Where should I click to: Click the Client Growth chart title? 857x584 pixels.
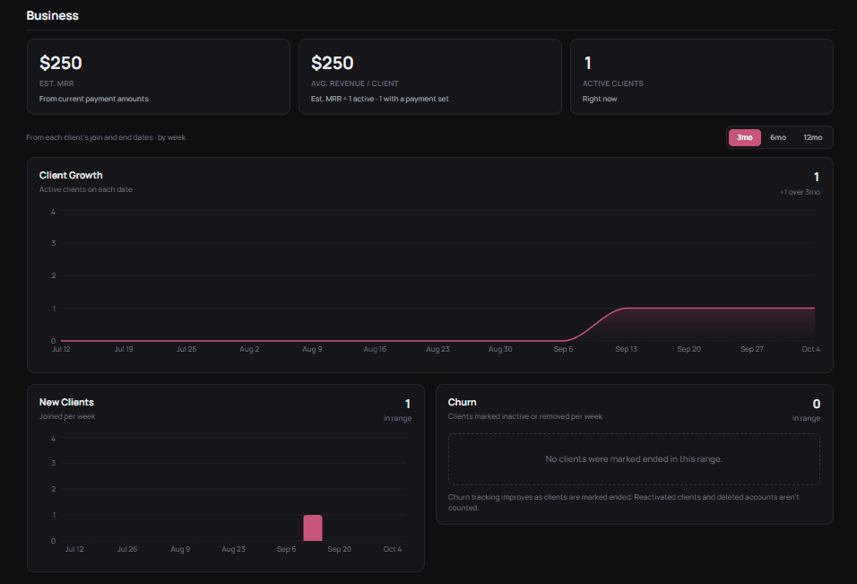point(71,175)
